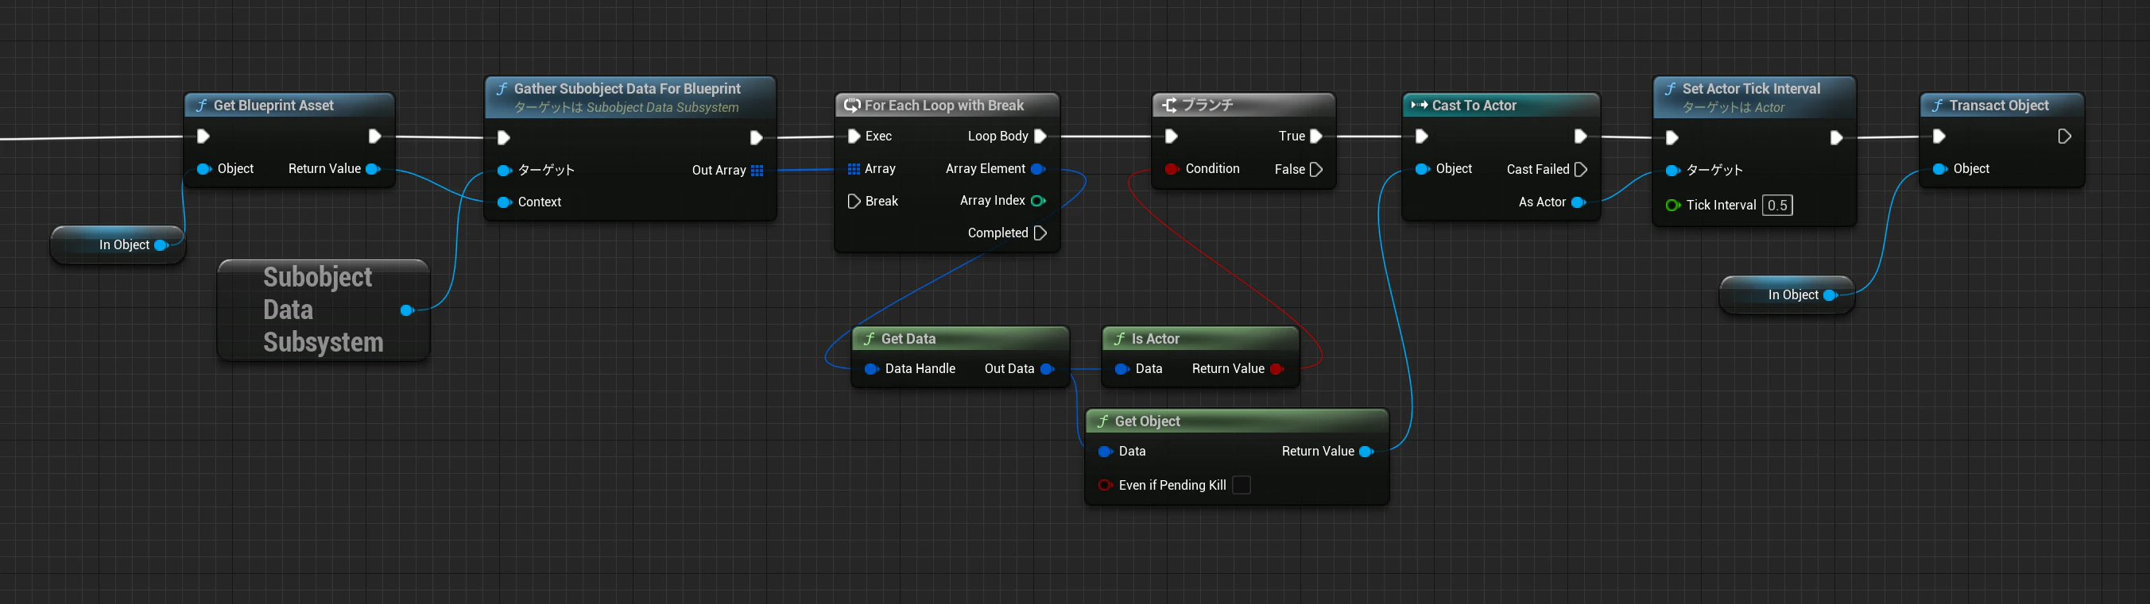Click Return Value pin on Get Blueprint Asset
This screenshot has width=2150, height=604.
[373, 169]
